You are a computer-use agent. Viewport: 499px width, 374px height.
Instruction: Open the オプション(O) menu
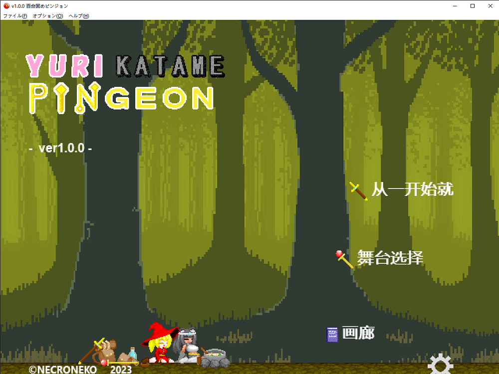point(48,15)
